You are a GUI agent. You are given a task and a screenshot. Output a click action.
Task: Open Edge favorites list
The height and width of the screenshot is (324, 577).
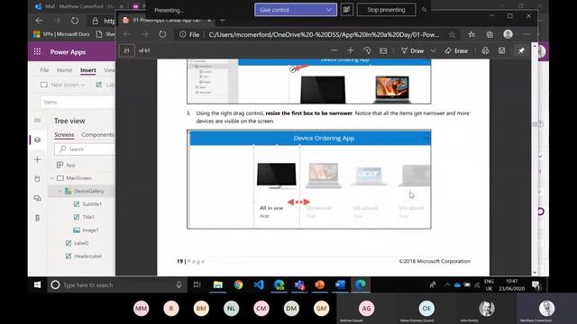[x=472, y=34]
